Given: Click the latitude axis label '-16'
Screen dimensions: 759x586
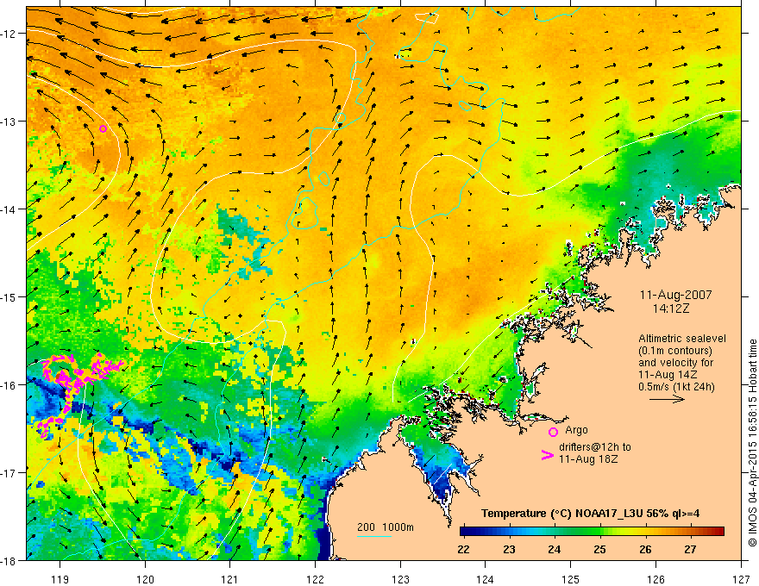Looking at the screenshot, I should [x=9, y=385].
